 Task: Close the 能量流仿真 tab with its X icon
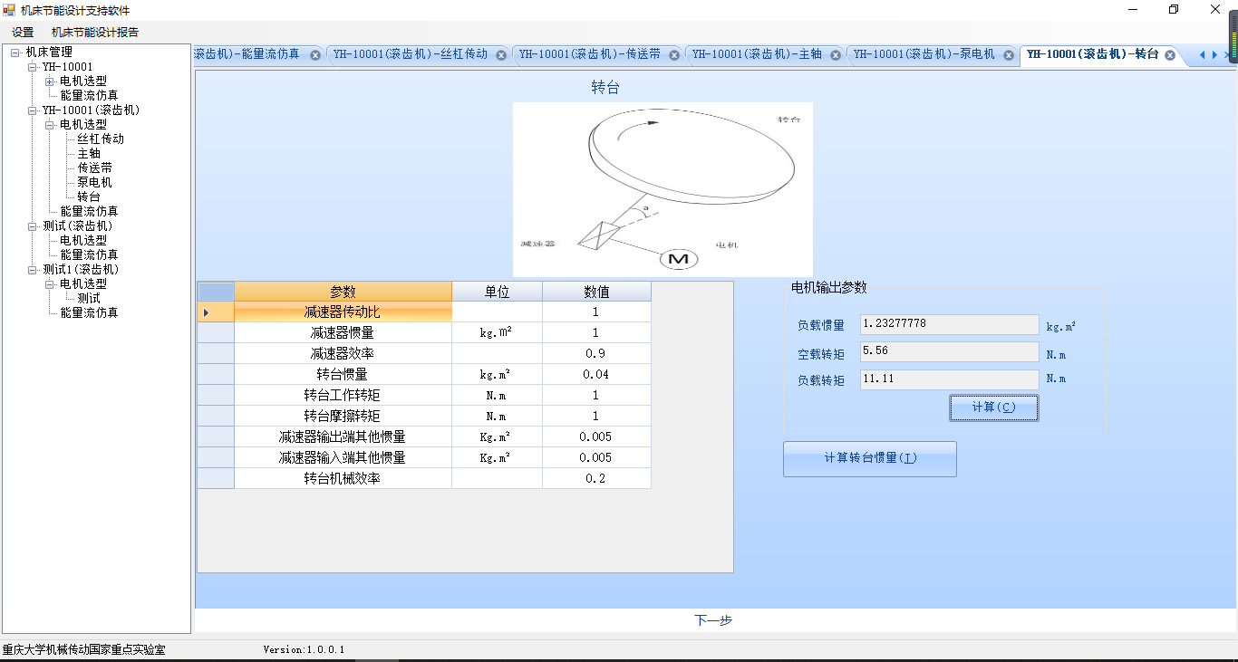click(x=315, y=55)
